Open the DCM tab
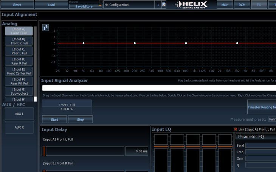The width and height of the screenshot is (276, 172). pos(242,5)
